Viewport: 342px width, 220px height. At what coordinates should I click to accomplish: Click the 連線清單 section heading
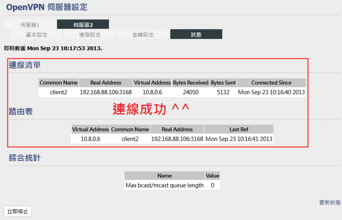(x=25, y=65)
